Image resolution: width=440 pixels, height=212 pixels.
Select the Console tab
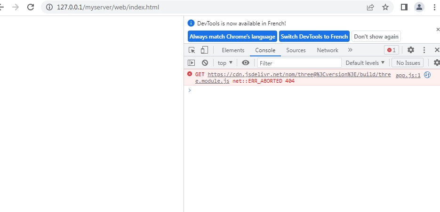(265, 50)
